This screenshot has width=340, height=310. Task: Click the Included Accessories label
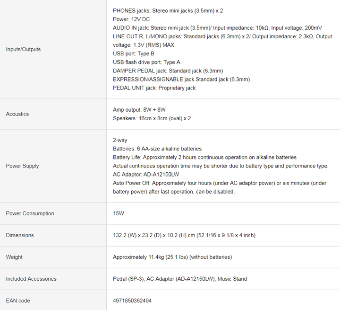pyautogui.click(x=31, y=279)
